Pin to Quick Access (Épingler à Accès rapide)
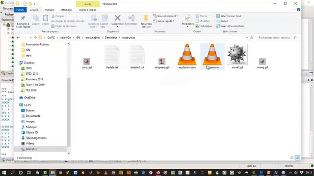This screenshot has width=314, height=176. tap(23, 22)
